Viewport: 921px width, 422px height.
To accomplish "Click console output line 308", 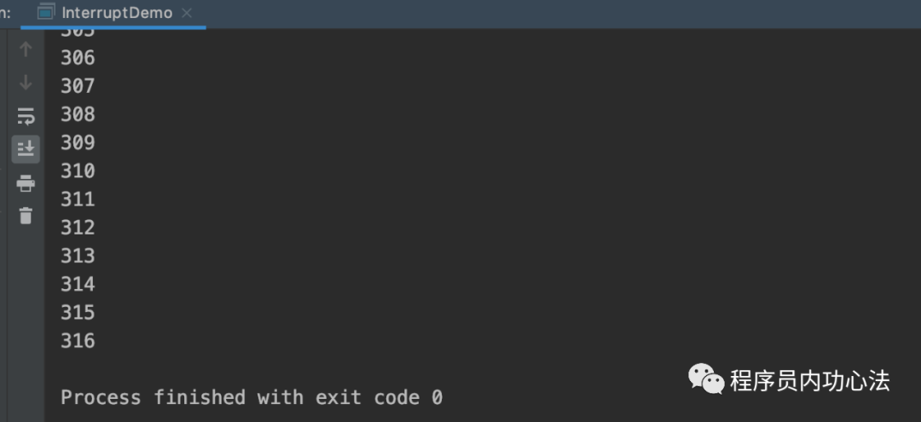I will 78,114.
